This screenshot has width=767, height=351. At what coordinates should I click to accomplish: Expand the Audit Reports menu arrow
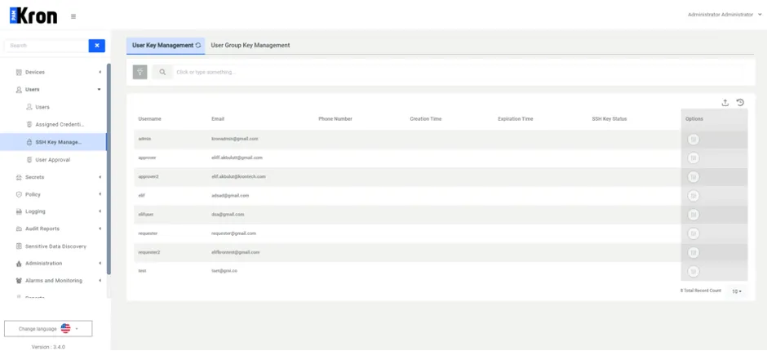(100, 229)
